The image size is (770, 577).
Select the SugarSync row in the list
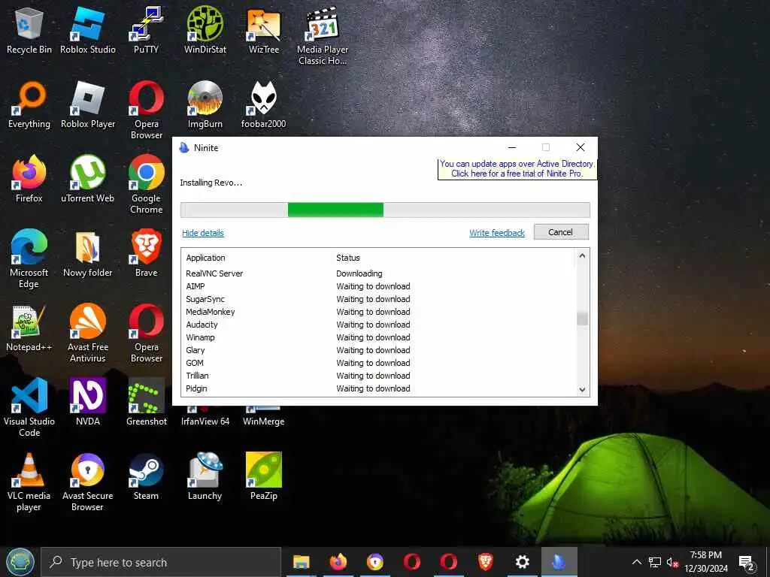pos(379,299)
